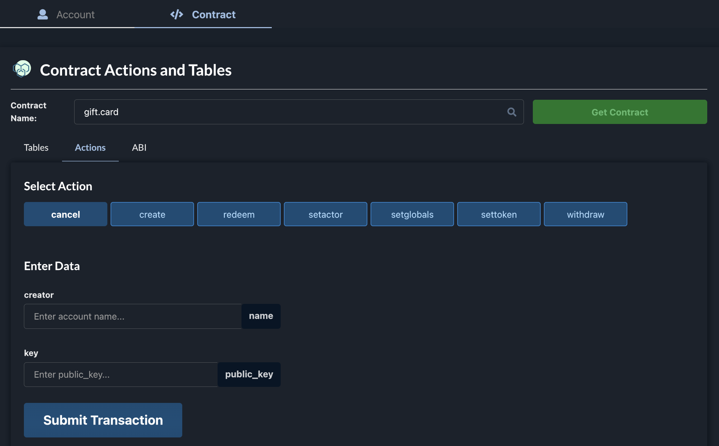Select the cancel action
Viewport: 719px width, 446px height.
66,214
